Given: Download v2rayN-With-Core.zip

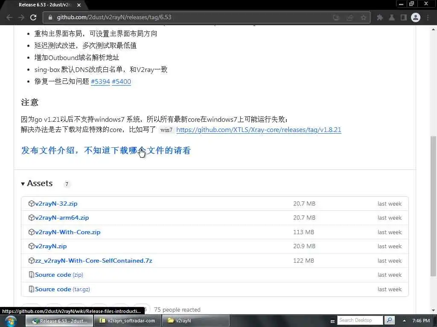Looking at the screenshot, I should tap(68, 232).
